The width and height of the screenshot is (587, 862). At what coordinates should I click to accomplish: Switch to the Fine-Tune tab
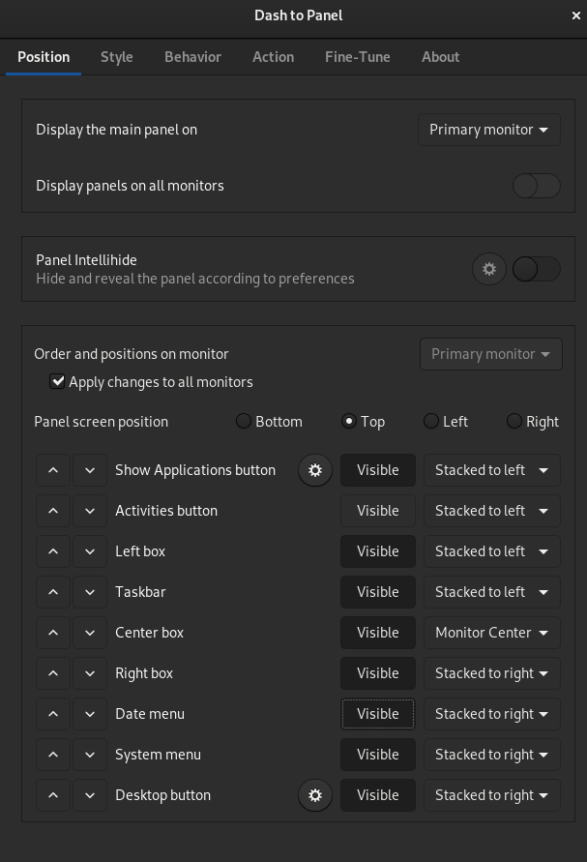[357, 57]
